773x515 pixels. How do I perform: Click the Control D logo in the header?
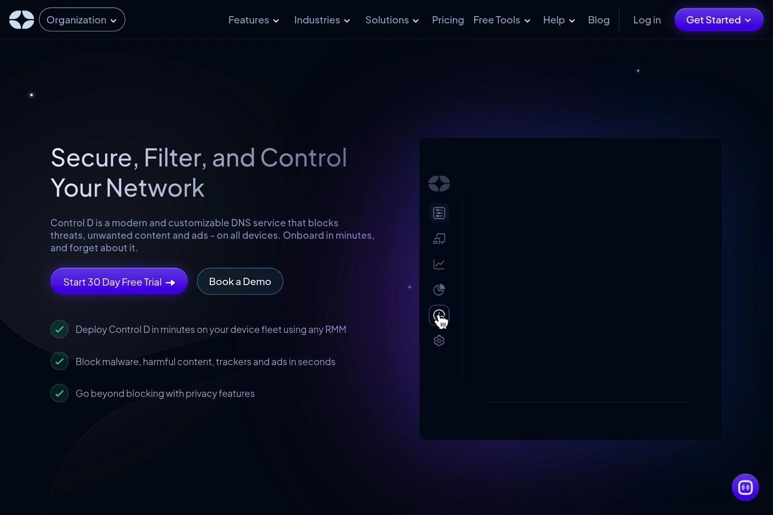21,20
